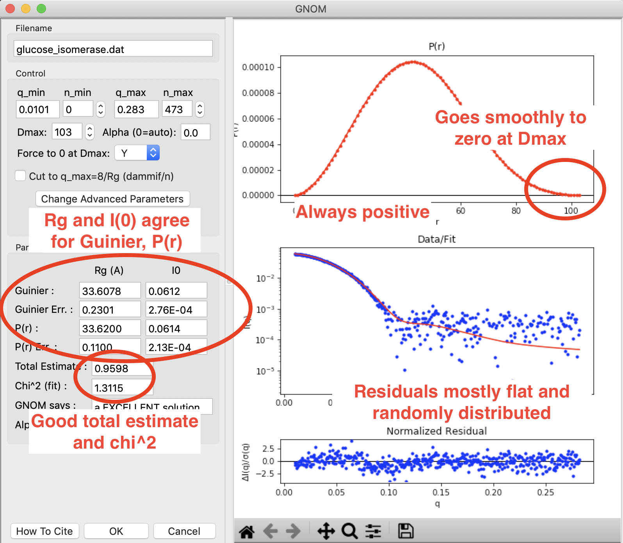This screenshot has height=543, width=623.
Task: Click the How To Cite button
Action: [44, 531]
